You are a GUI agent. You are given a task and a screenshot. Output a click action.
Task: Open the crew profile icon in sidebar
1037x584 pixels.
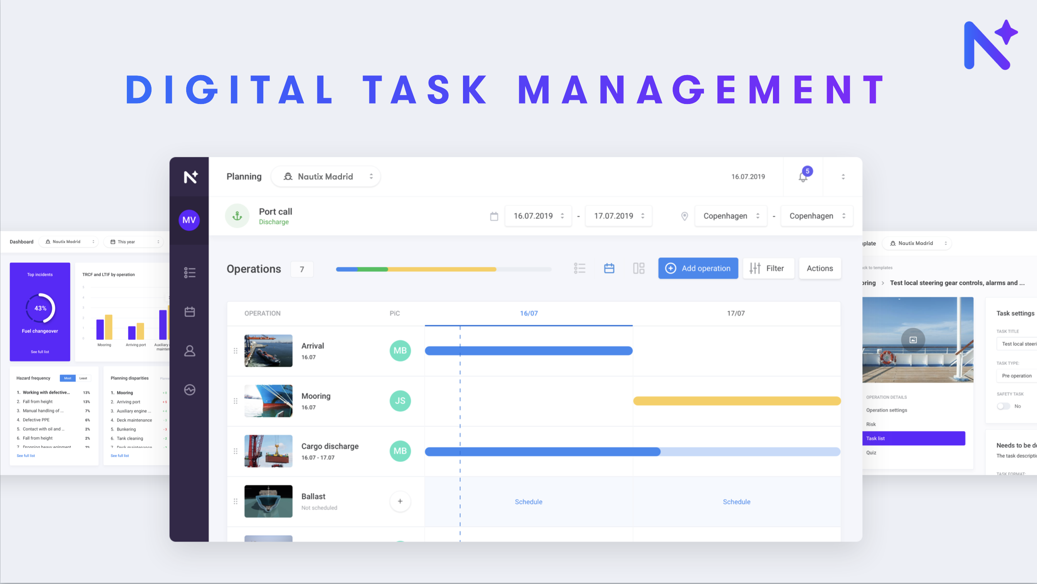pyautogui.click(x=189, y=351)
